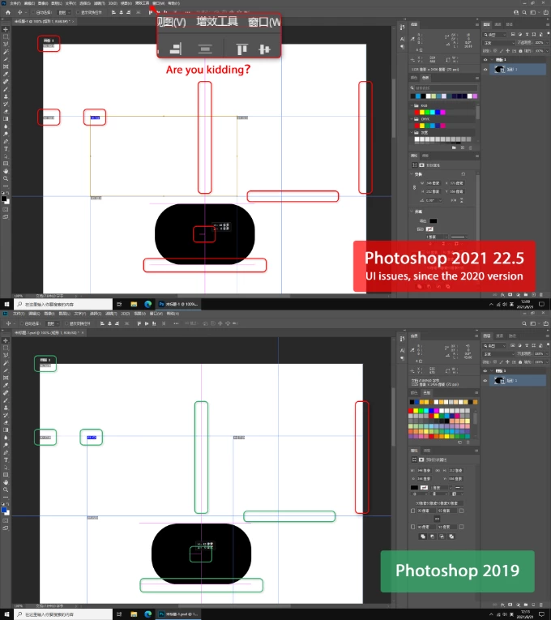Click combine shapes pathfinder icon in Photoshop 2019 properties

[x=423, y=537]
